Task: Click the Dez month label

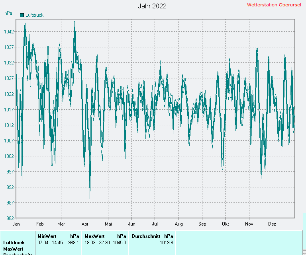Action: coord(272,224)
